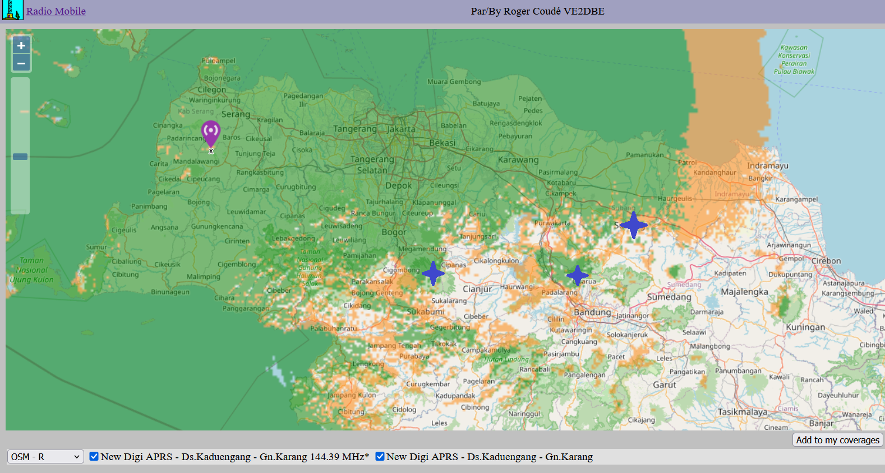Click the Bogor city label on the map
Viewport: 885px width, 473px height.
(394, 232)
